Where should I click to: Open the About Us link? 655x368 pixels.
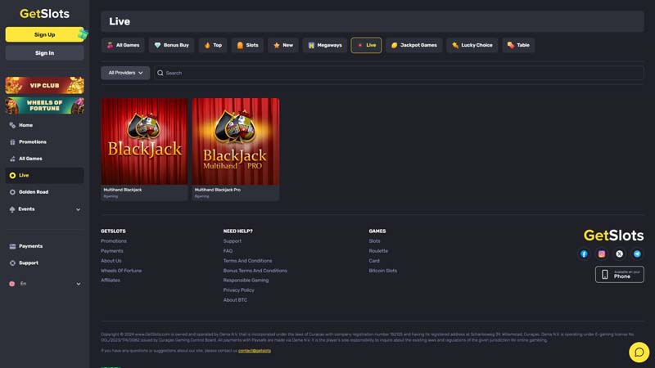(x=111, y=261)
